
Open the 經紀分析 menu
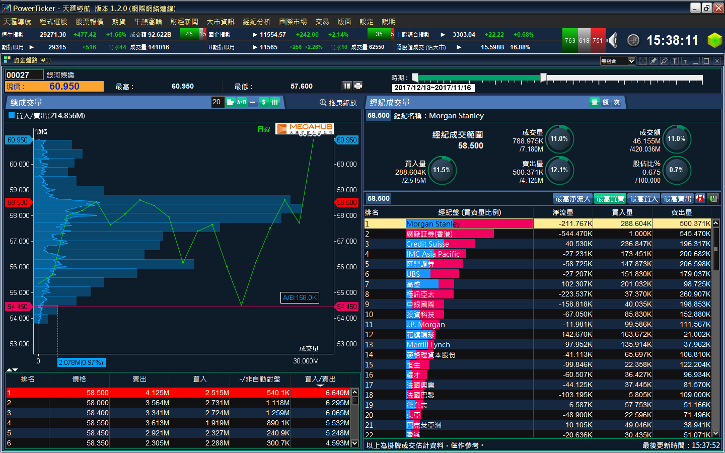click(x=257, y=22)
